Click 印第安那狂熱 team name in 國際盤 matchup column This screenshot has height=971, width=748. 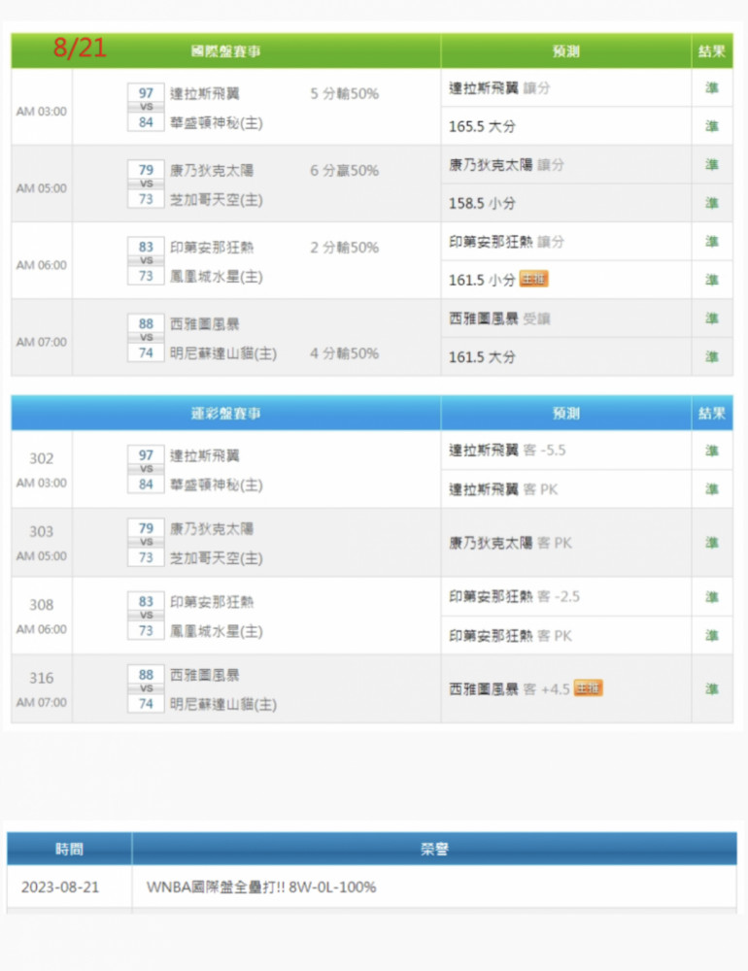212,247
